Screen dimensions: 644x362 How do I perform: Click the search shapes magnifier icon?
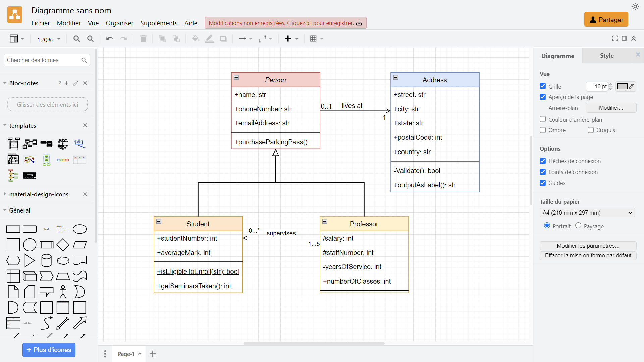pyautogui.click(x=84, y=60)
